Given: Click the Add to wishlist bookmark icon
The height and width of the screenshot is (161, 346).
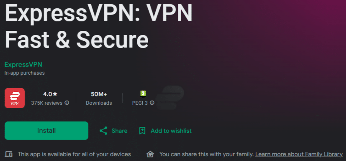Looking at the screenshot, I should click(142, 131).
